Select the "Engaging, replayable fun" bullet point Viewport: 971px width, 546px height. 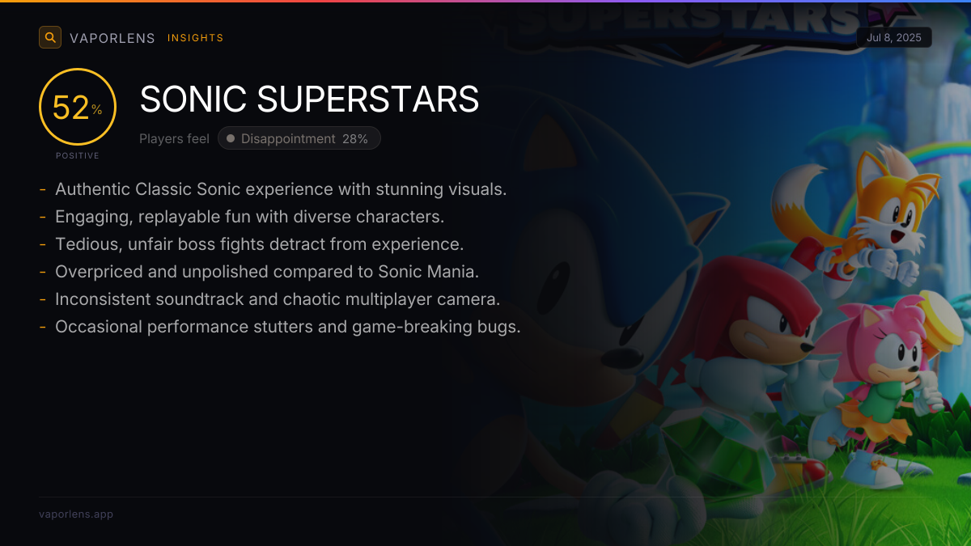[x=250, y=217]
